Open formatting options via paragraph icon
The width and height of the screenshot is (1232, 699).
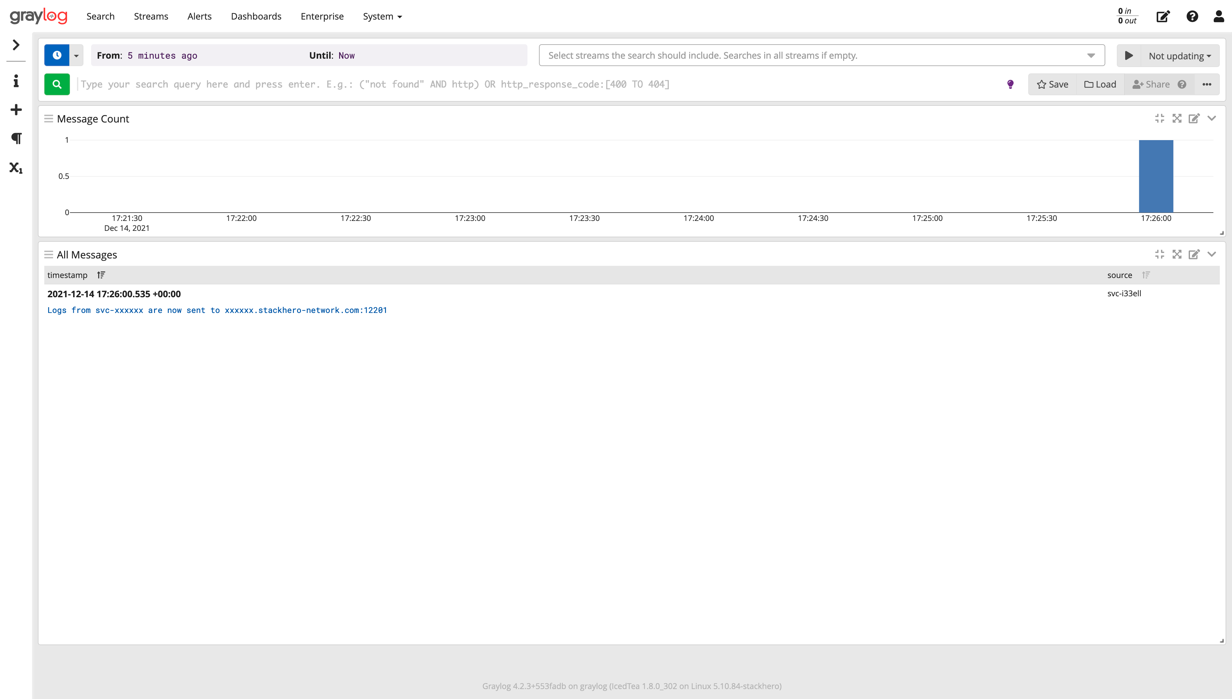pos(16,138)
